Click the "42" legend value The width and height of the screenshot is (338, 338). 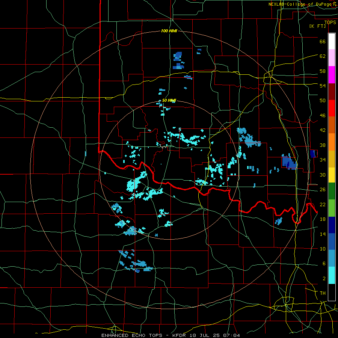(323, 130)
